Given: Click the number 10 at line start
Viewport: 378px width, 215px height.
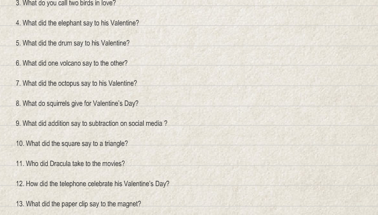Looking at the screenshot, I should pyautogui.click(x=20, y=144).
